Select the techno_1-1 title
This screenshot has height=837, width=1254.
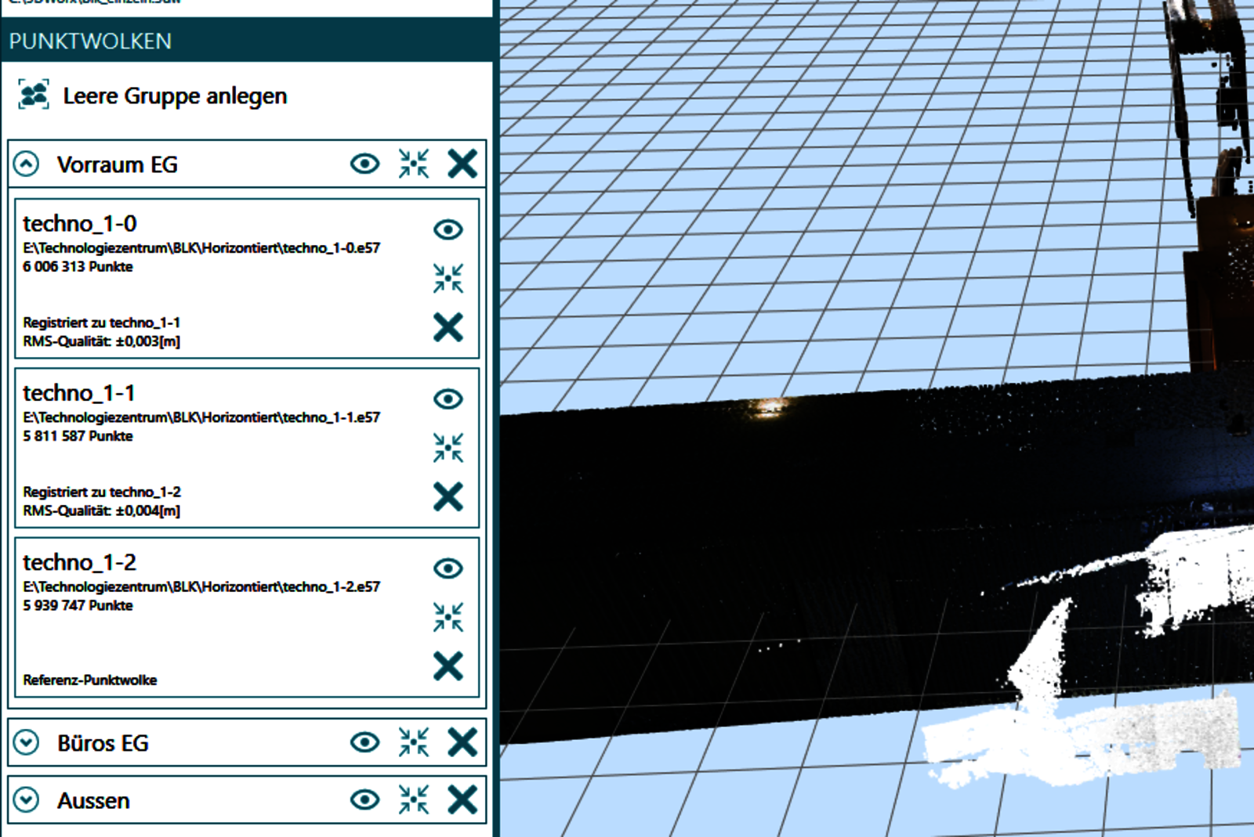point(79,393)
